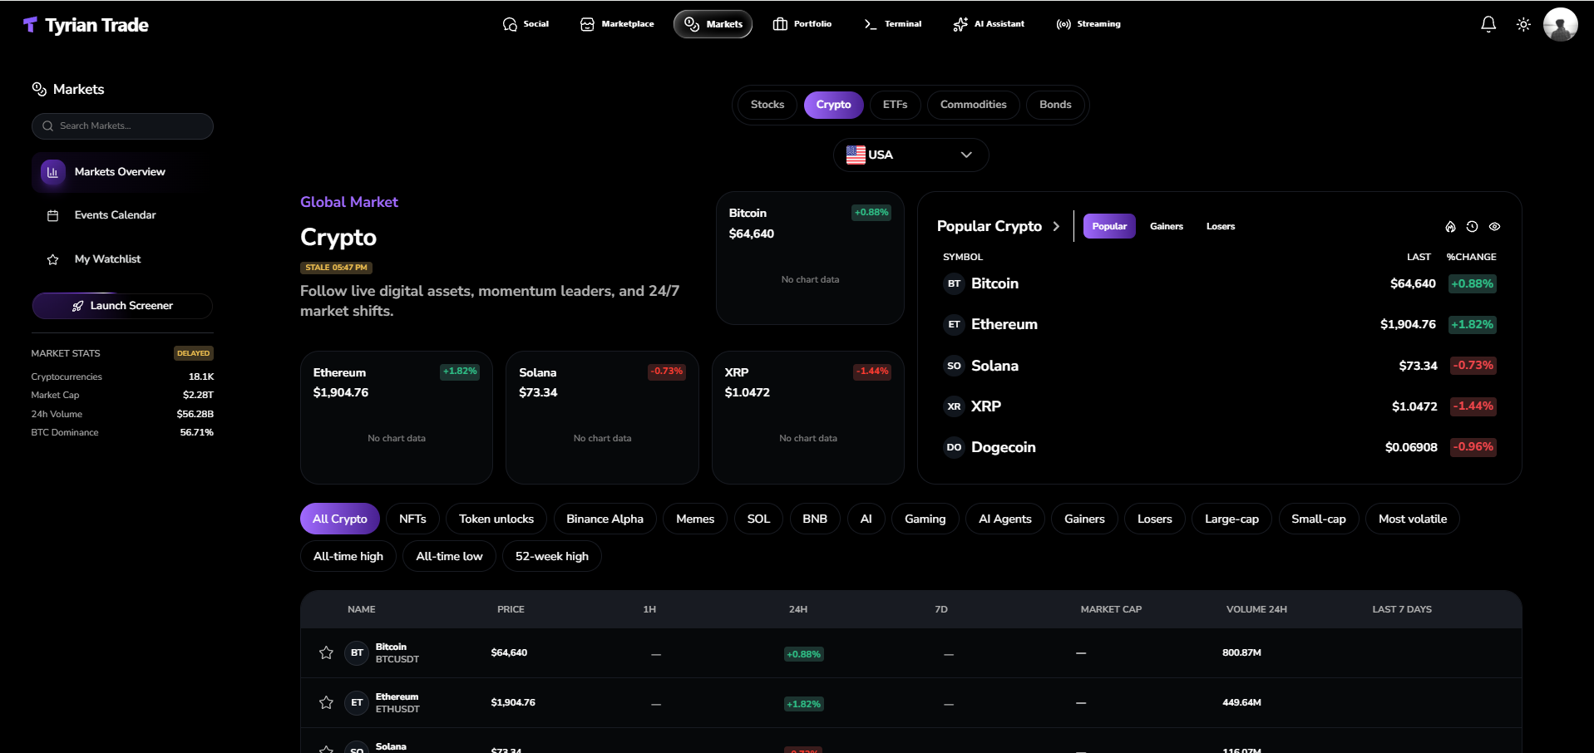Click the DO icon beside Dogecoin
This screenshot has width=1594, height=753.
tap(954, 447)
